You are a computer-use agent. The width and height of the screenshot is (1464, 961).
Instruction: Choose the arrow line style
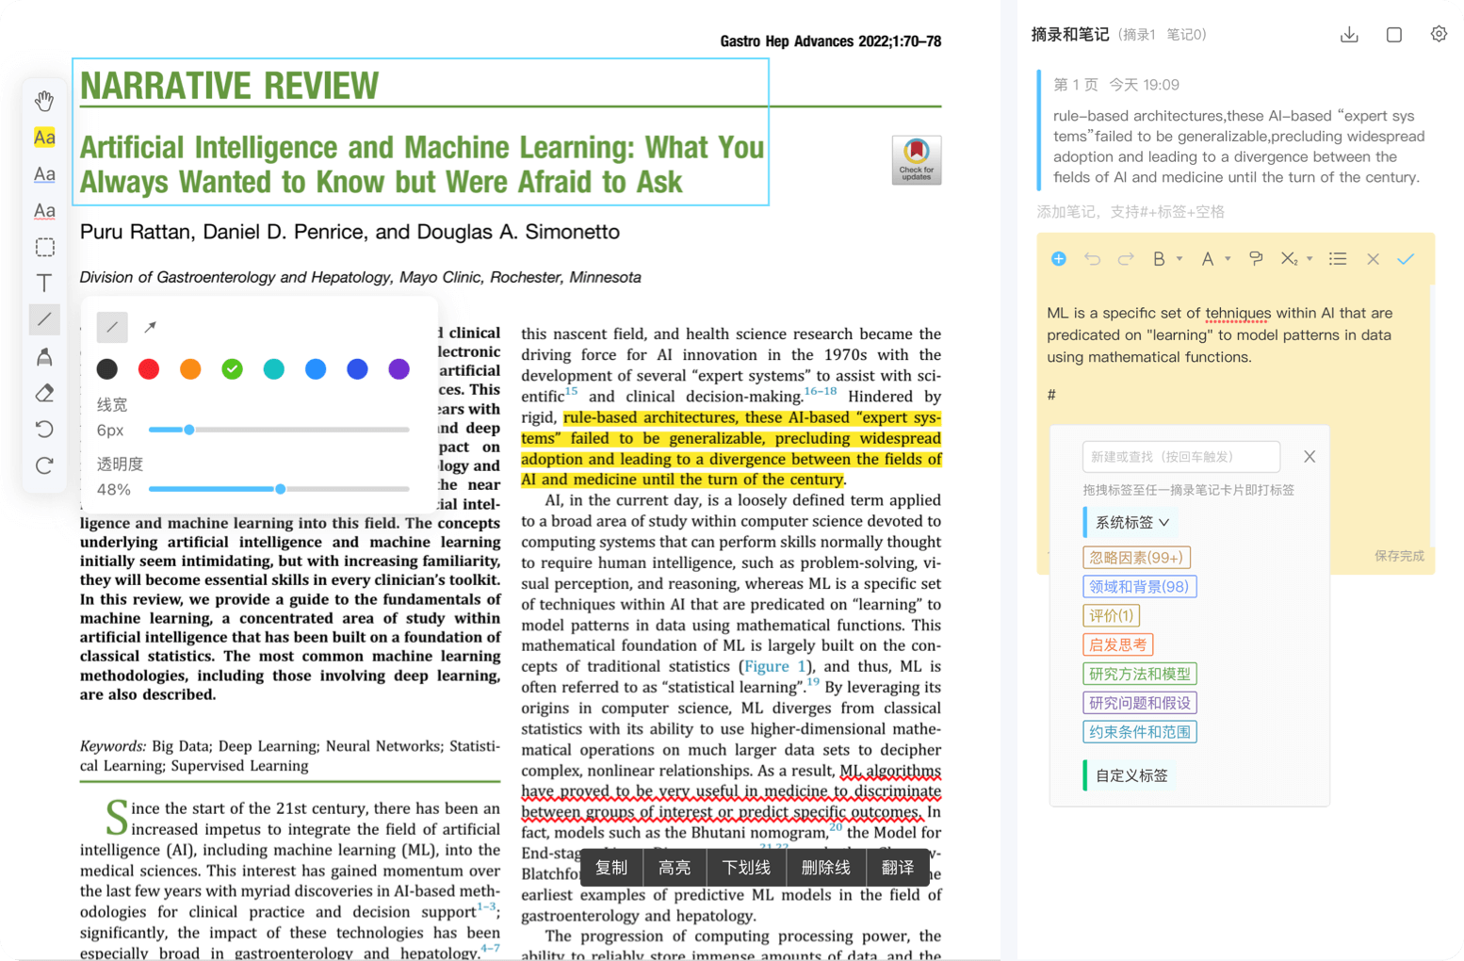150,327
